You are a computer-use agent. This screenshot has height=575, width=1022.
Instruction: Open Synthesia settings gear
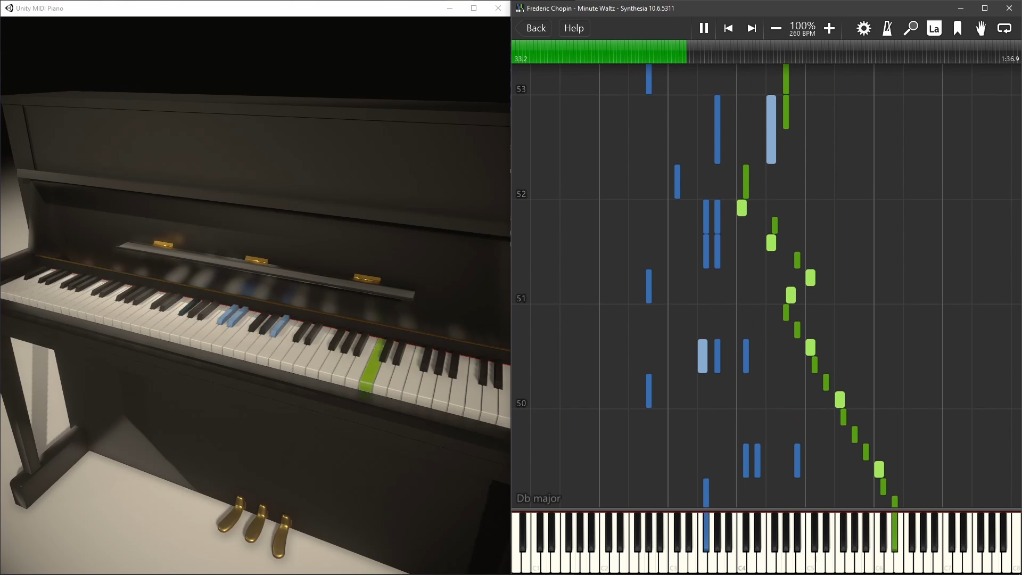863,28
